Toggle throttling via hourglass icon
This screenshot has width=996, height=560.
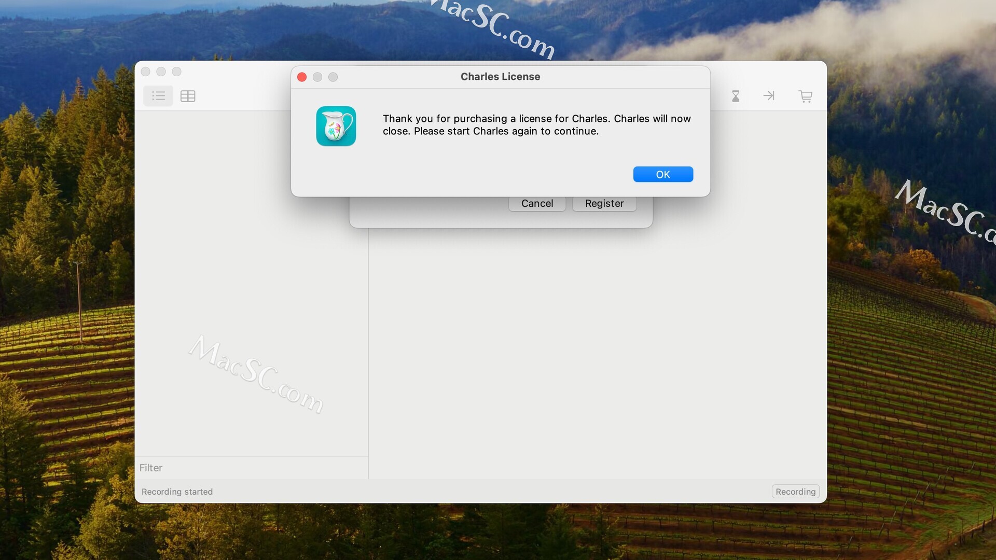(x=736, y=96)
